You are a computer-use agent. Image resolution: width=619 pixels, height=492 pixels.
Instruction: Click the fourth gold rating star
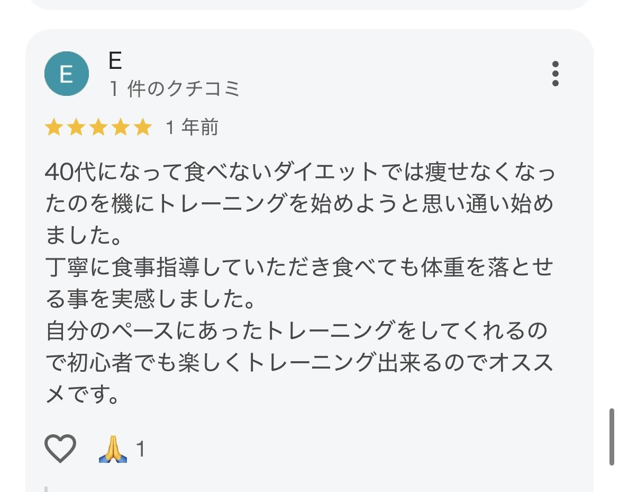(x=121, y=128)
